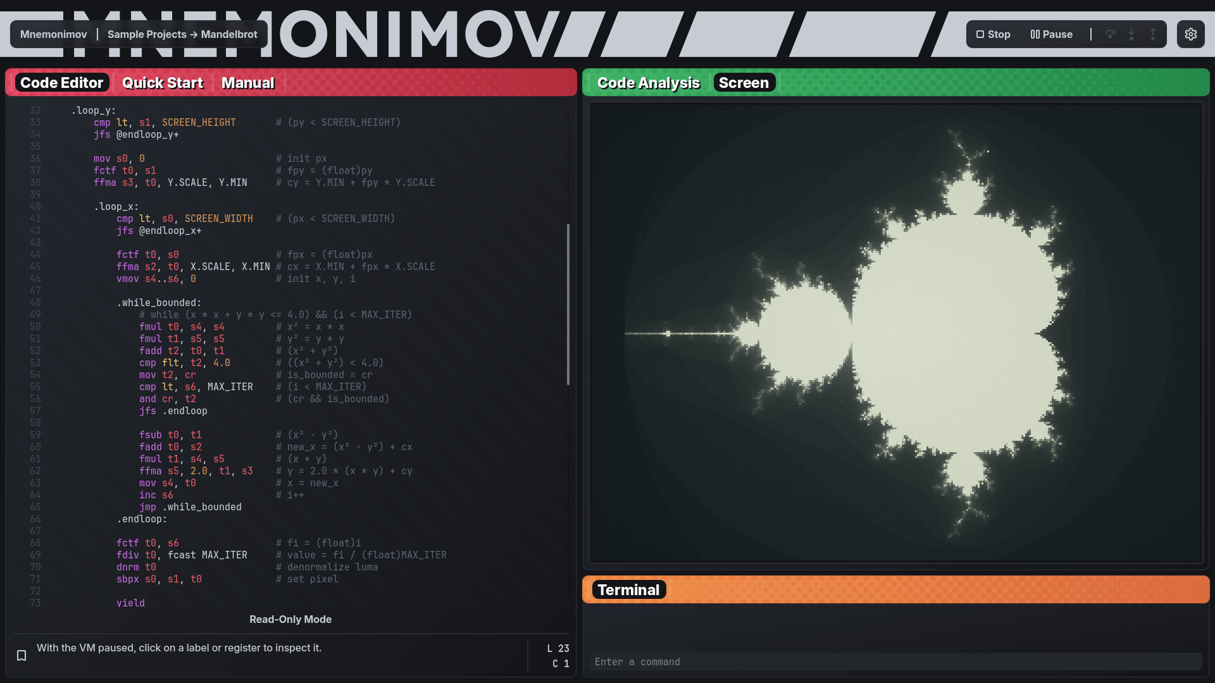1215x683 pixels.
Task: Open the Sample Projects → Mandelbrot breadcrumb
Action: point(182,34)
